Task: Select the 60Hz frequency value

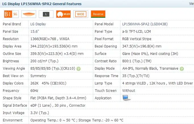Action: point(34,91)
